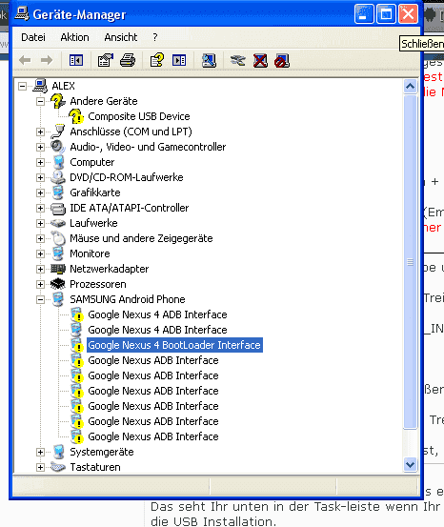
Task: Open the ? help menu
Action: (x=155, y=37)
